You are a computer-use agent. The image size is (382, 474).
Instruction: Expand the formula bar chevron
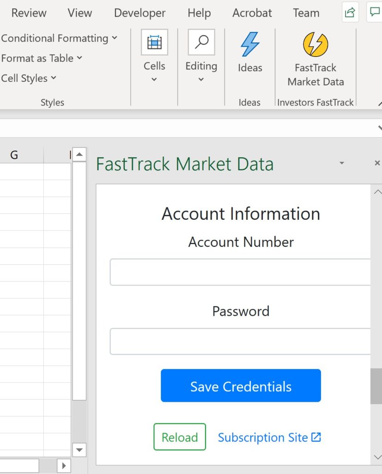pos(380,128)
